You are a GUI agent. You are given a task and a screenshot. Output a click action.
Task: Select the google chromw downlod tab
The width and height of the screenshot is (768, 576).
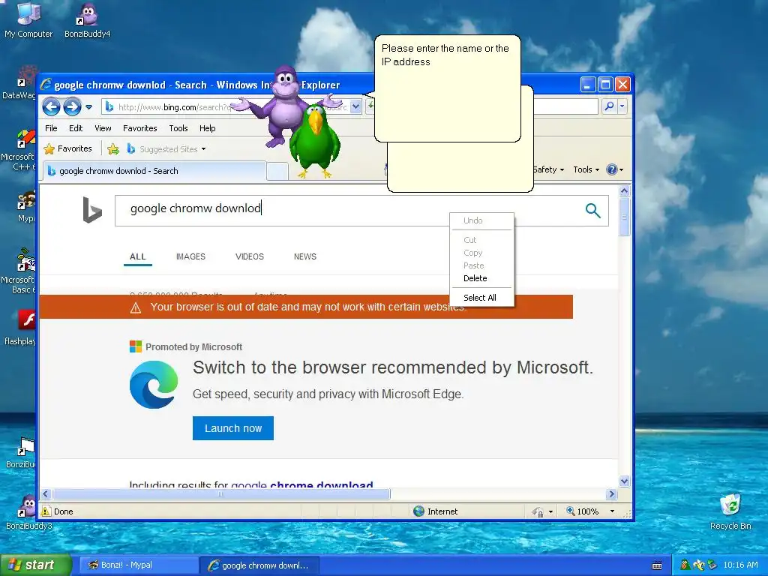click(x=154, y=171)
